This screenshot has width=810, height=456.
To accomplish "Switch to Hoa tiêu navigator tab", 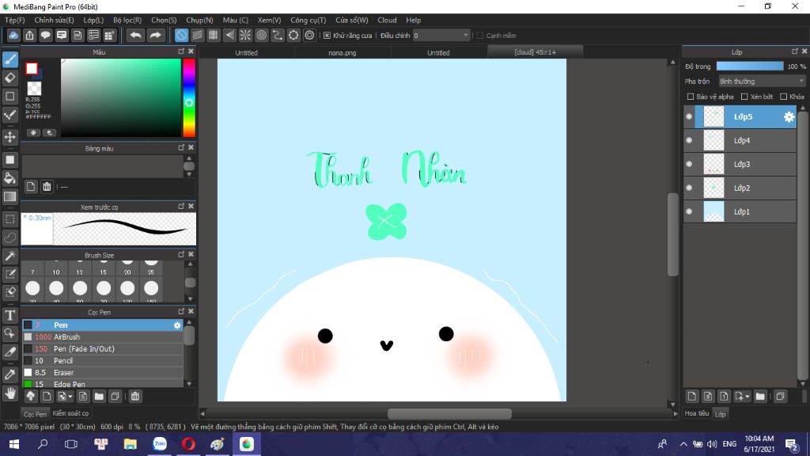I will (x=697, y=413).
